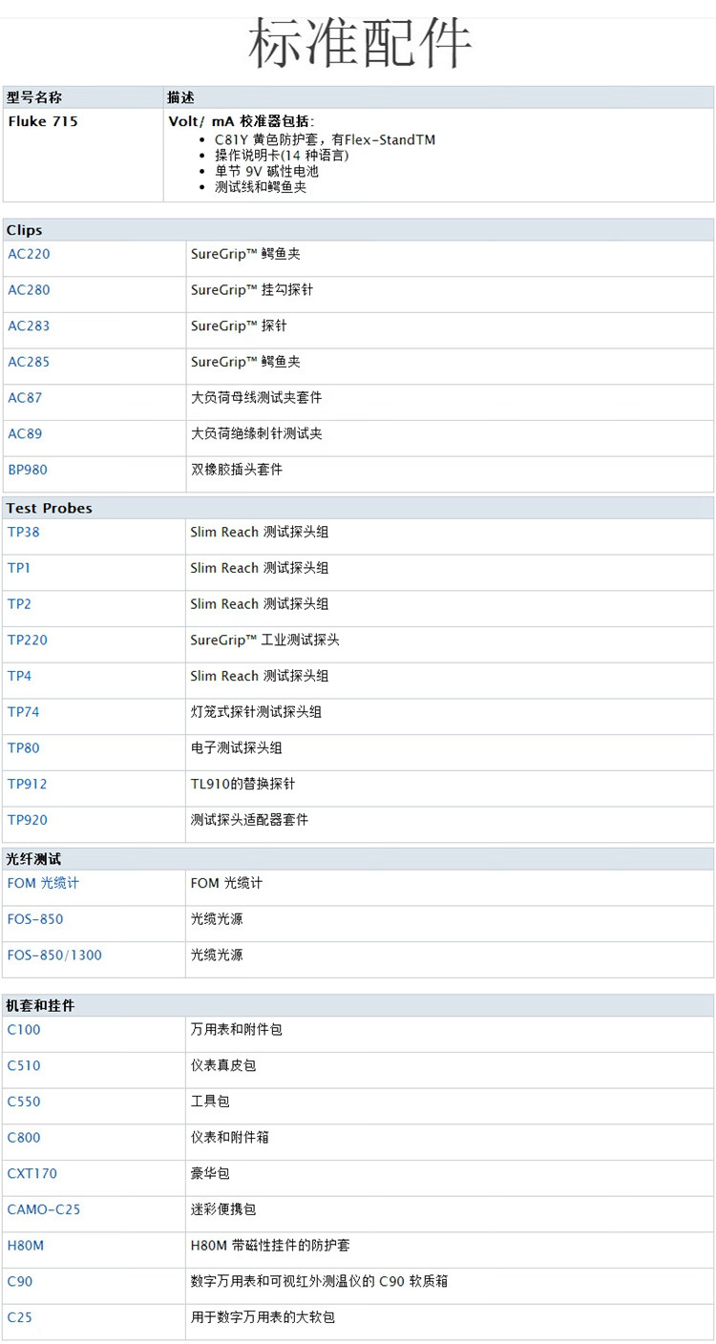Select the H80M 带磁性挂件的防护套 description
The width and height of the screenshot is (716, 1344).
pyautogui.click(x=270, y=1246)
